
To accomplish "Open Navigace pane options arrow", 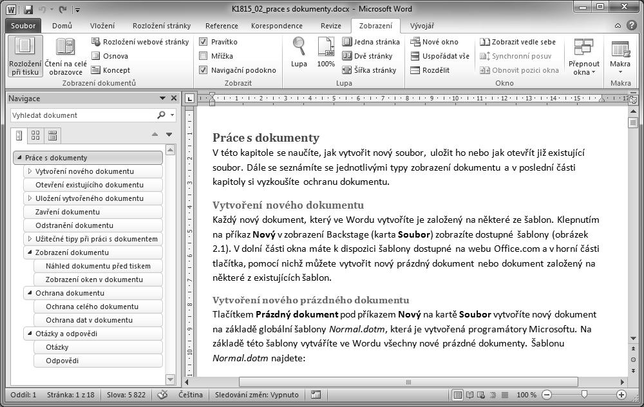I will pos(163,98).
